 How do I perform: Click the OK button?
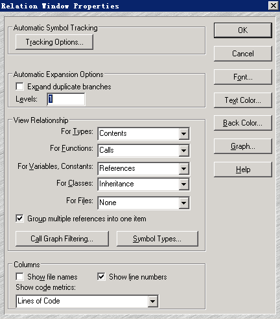point(243,30)
